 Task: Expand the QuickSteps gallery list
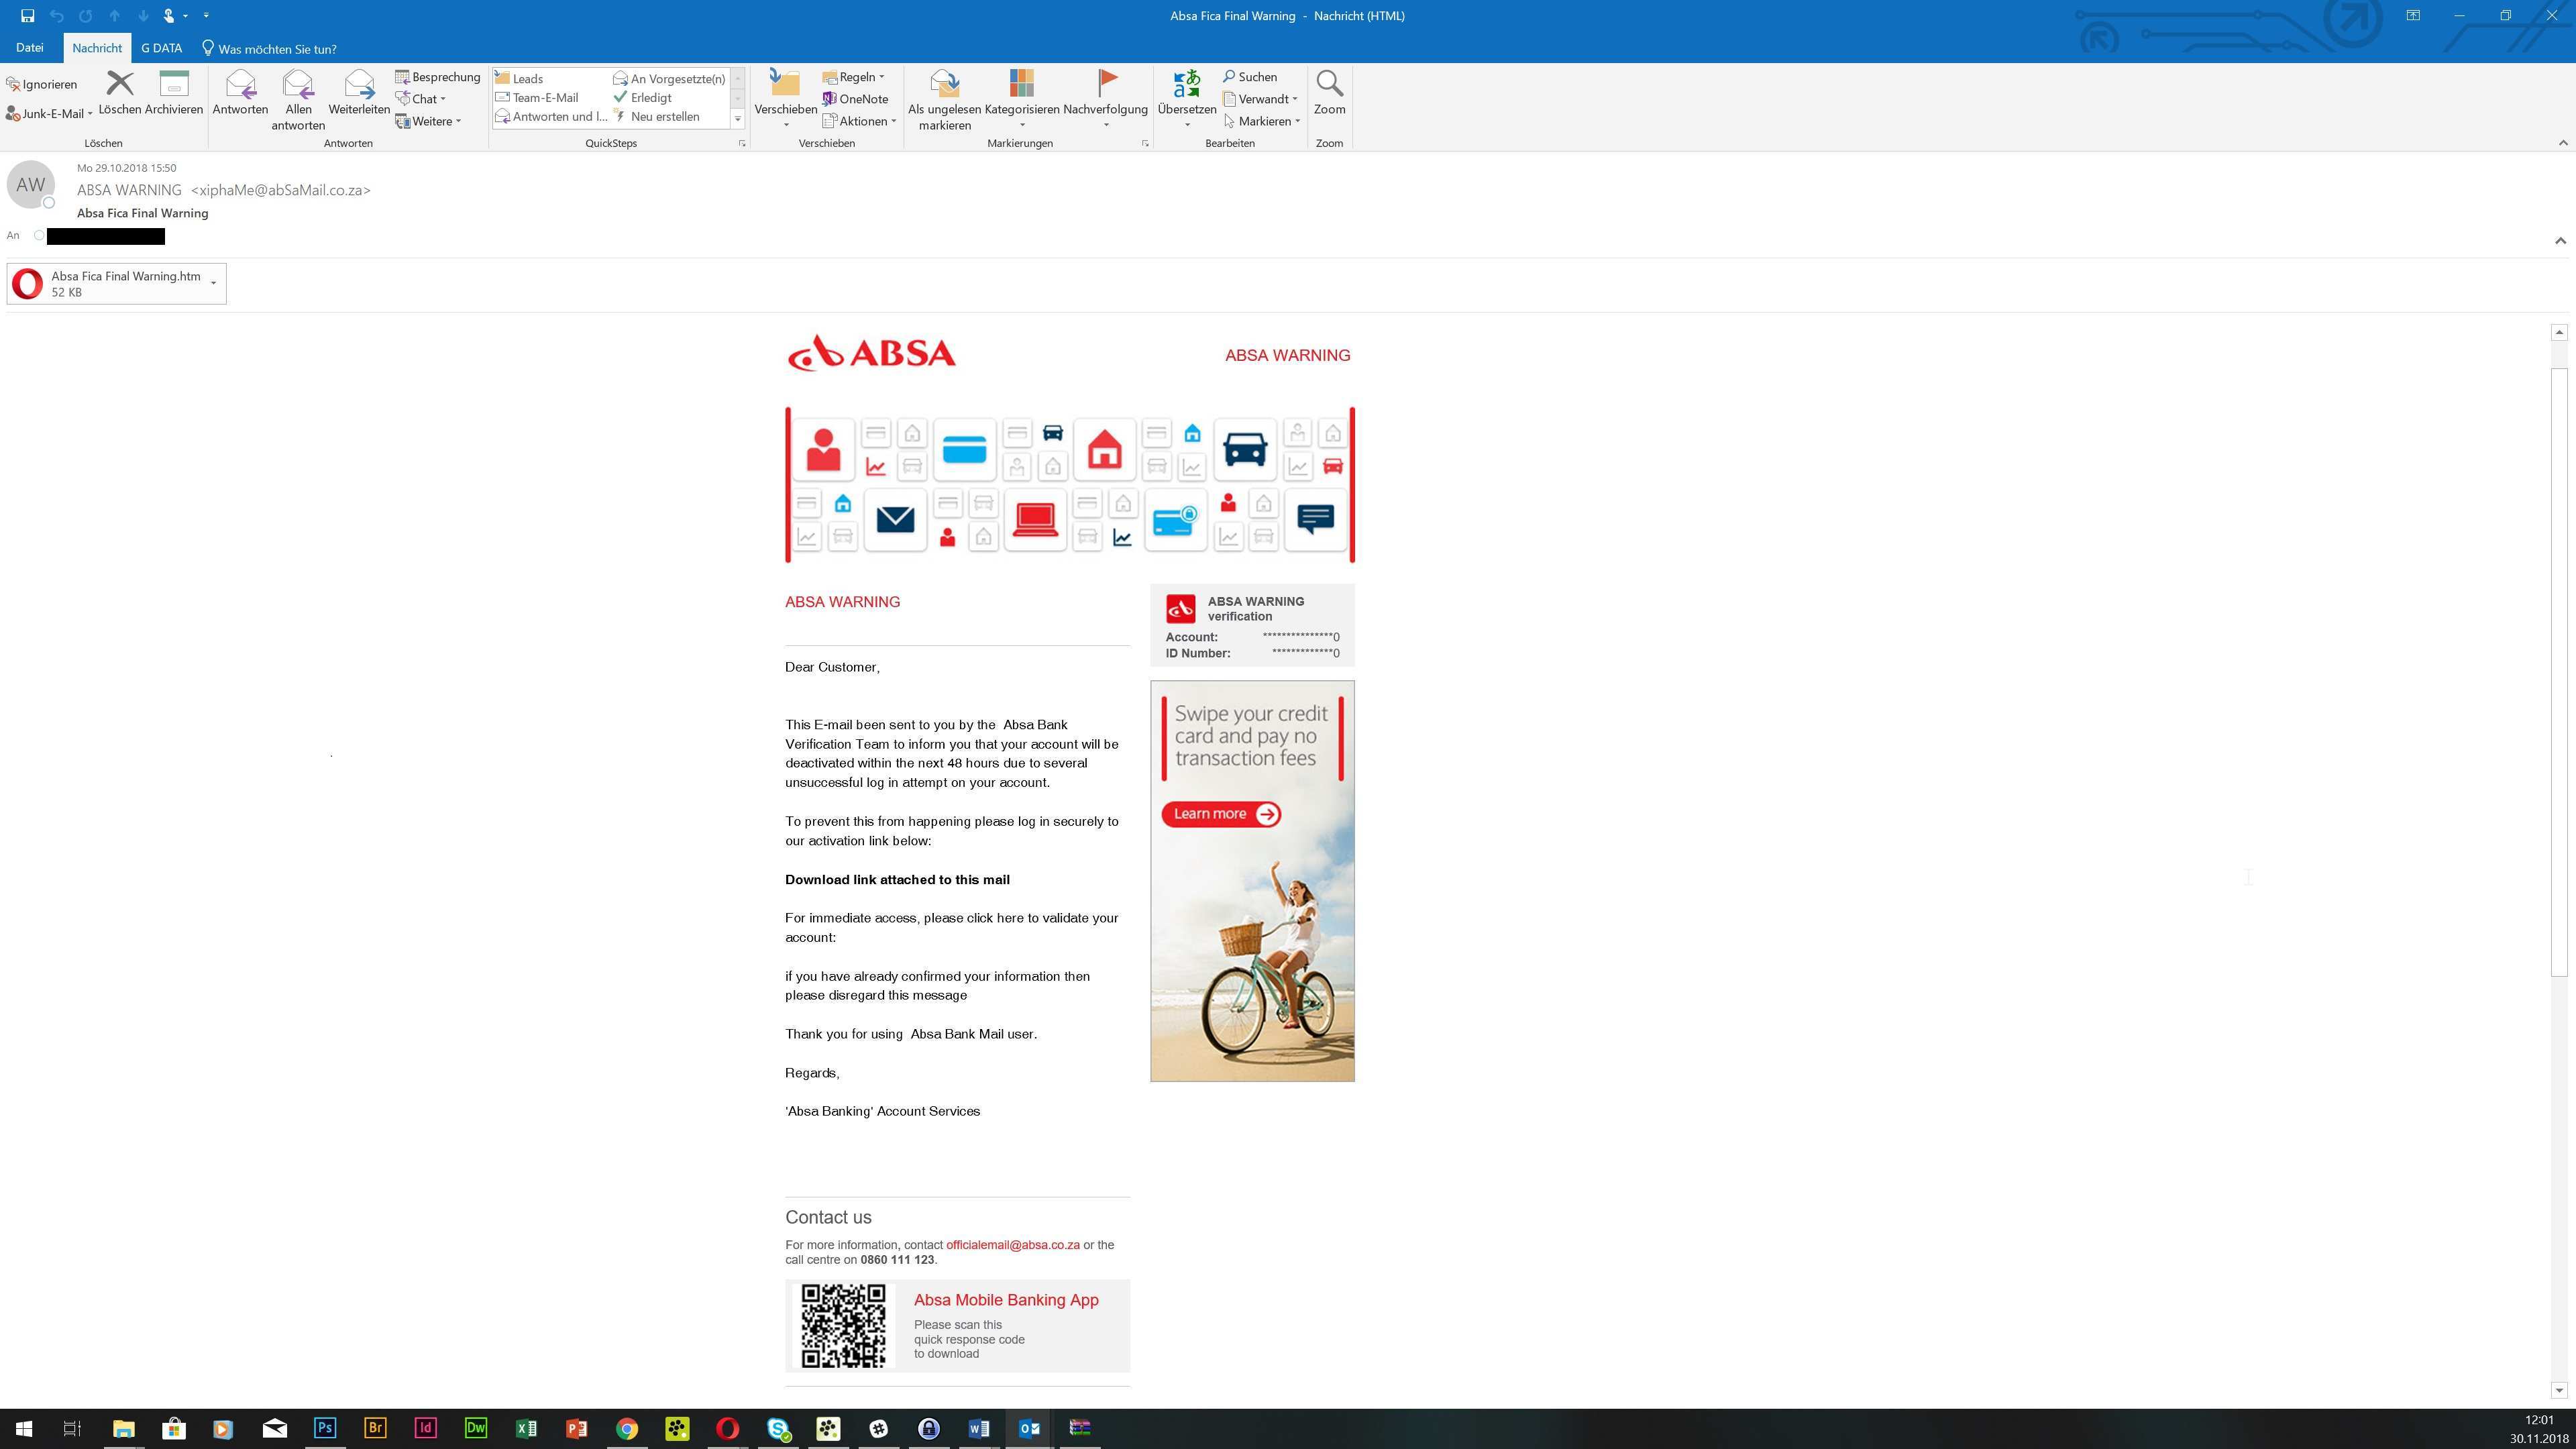738,119
